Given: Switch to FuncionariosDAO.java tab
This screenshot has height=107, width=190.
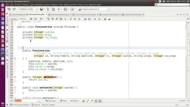Looking at the screenshot, I should (x=60, y=15).
